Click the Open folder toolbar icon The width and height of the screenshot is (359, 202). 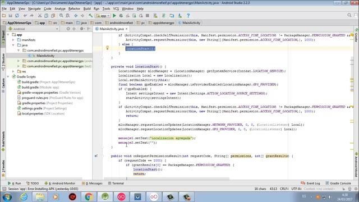coord(4,16)
